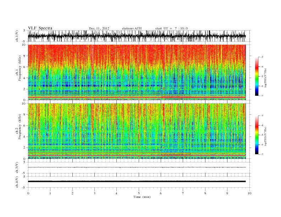Click time axis tick label "1"
Viewport: 281px width, 217px height.
click(50, 193)
